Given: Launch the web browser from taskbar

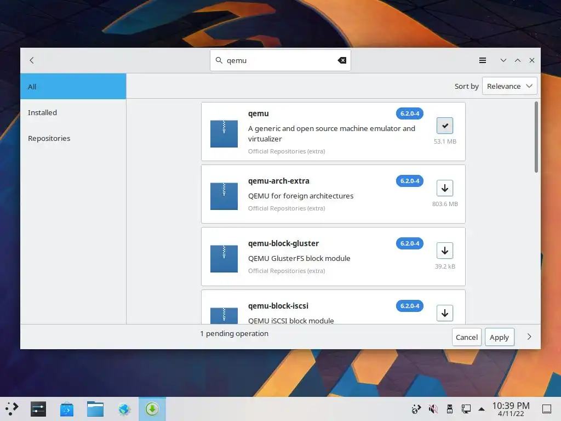Looking at the screenshot, I should [124, 409].
